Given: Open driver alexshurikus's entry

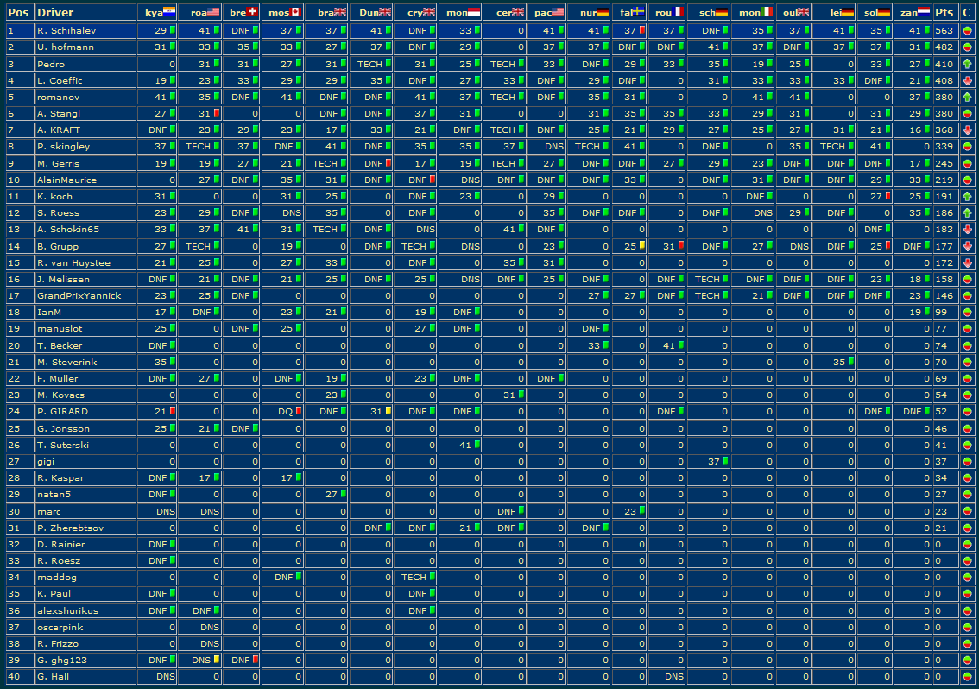Looking at the screenshot, I should [x=67, y=610].
